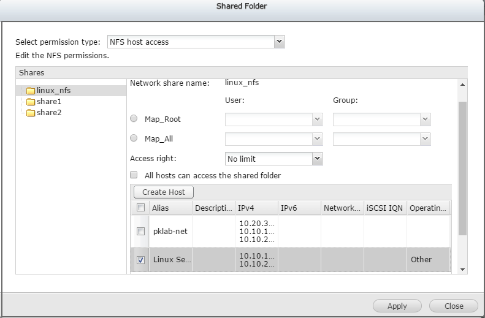Click the IPv4 column header
Viewport: 485px width, 318px height.
[255, 208]
